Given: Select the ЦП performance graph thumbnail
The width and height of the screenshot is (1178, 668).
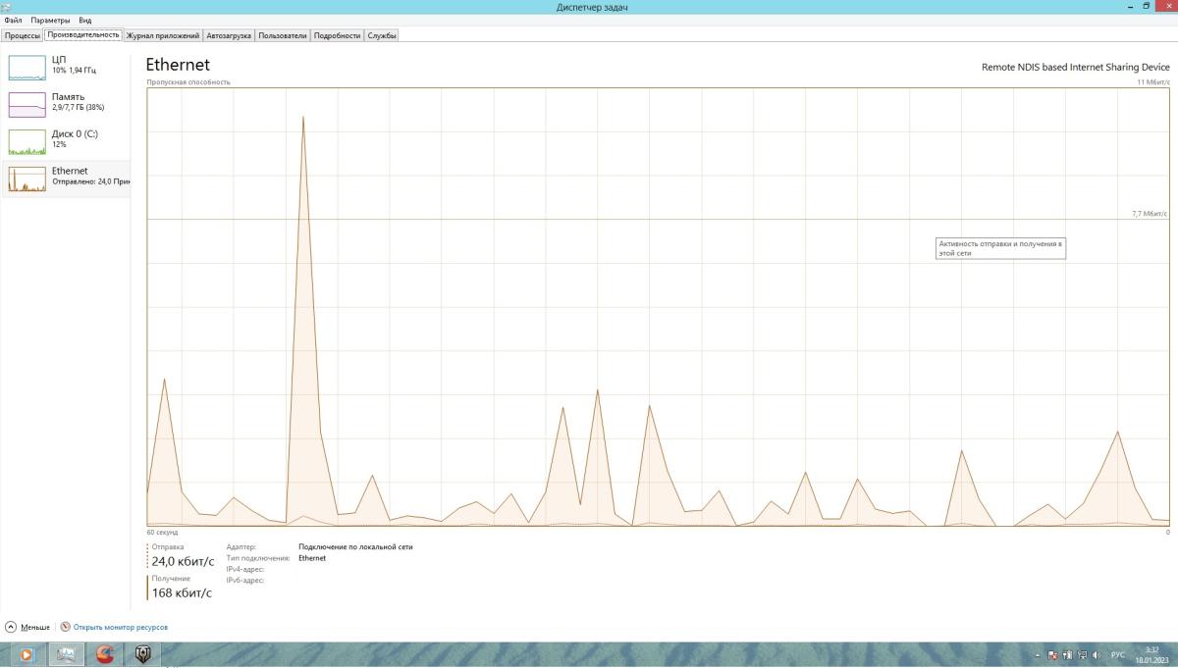Looking at the screenshot, I should 27,68.
